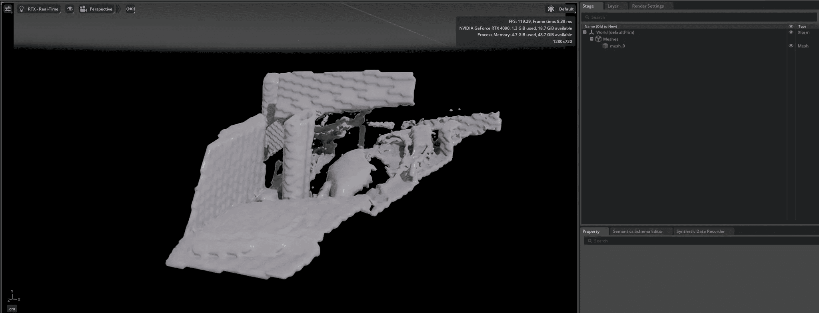Open the Semantics Schema Editor tab
819x313 pixels.
(x=637, y=231)
